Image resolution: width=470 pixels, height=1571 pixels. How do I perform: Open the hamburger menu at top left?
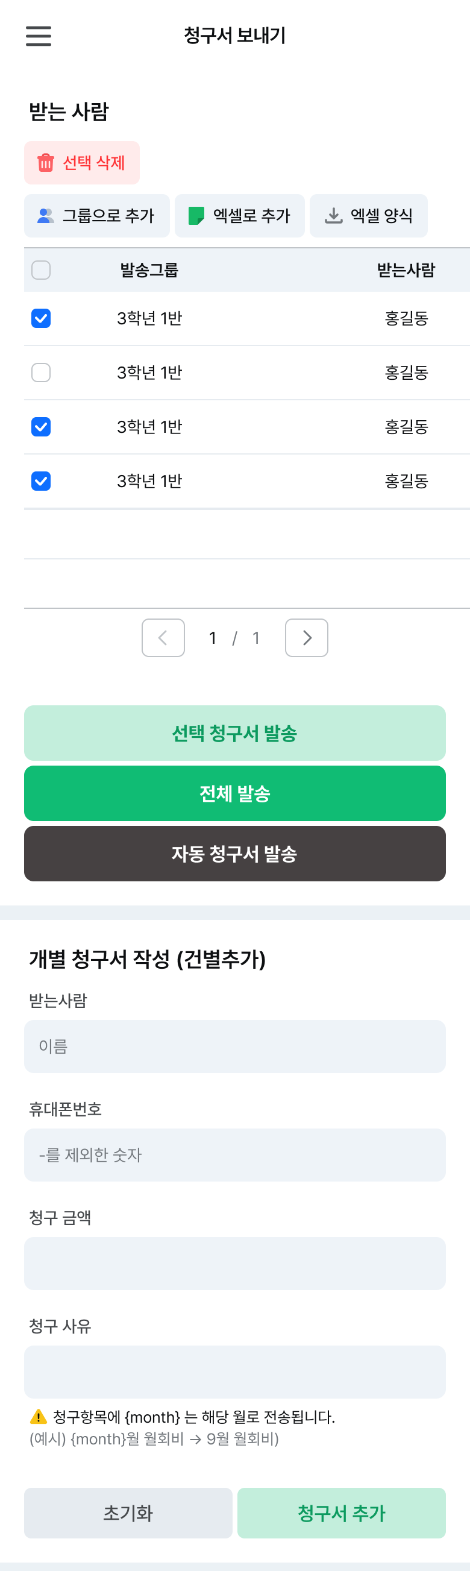coord(38,36)
